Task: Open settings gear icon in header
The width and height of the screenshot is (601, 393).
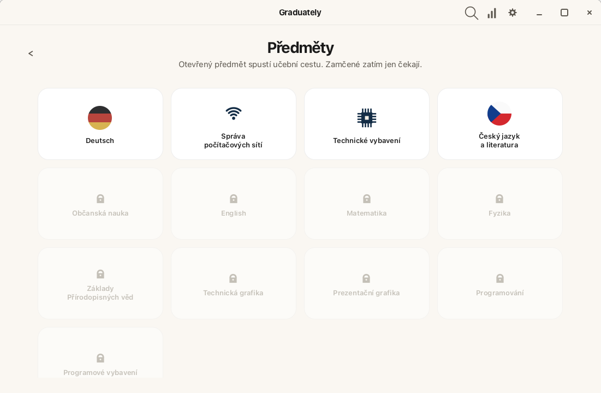Action: click(x=513, y=13)
